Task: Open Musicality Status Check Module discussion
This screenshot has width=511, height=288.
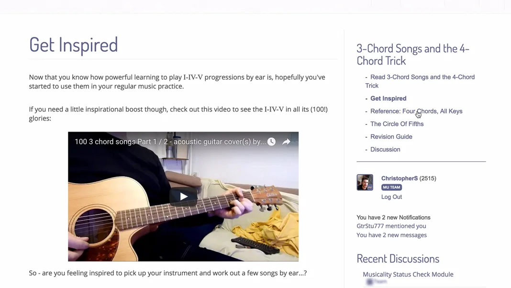Action: point(408,274)
